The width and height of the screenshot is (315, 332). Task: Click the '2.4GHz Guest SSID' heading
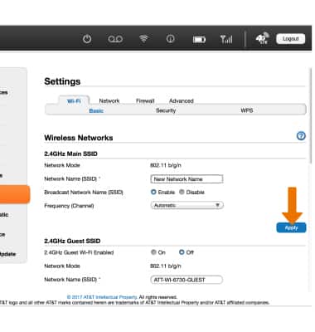pos(72,241)
